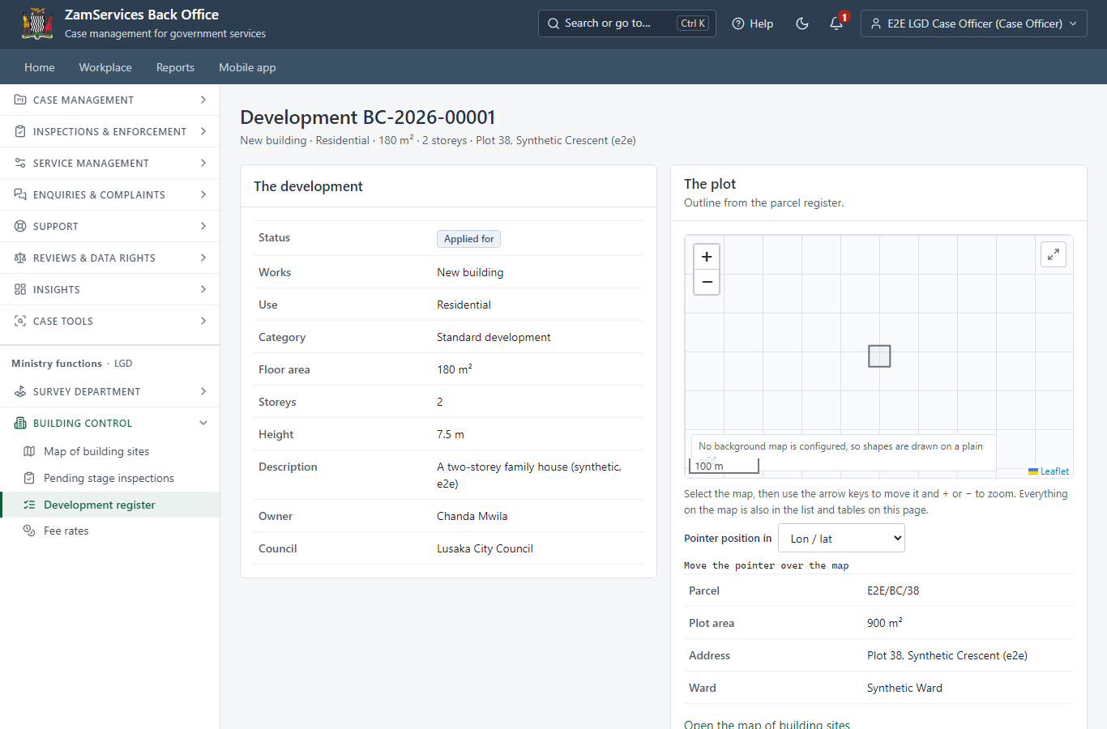The height and width of the screenshot is (729, 1107).
Task: Click the ZamServices Back Office title
Action: [142, 15]
